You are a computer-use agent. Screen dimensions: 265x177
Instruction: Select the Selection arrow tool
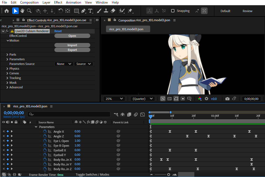15,11
